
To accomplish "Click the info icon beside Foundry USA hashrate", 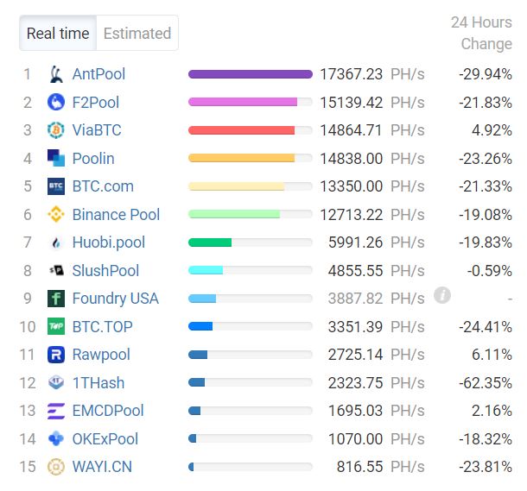I will coord(442,295).
